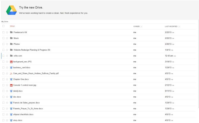Click the Music folder icon
This screenshot has height=123, width=199.
[x=11, y=38]
